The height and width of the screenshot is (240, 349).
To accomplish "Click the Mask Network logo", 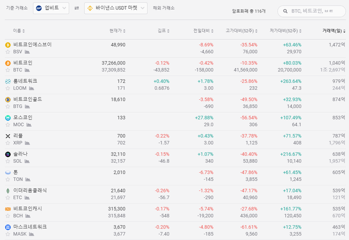I will tap(8, 227).
